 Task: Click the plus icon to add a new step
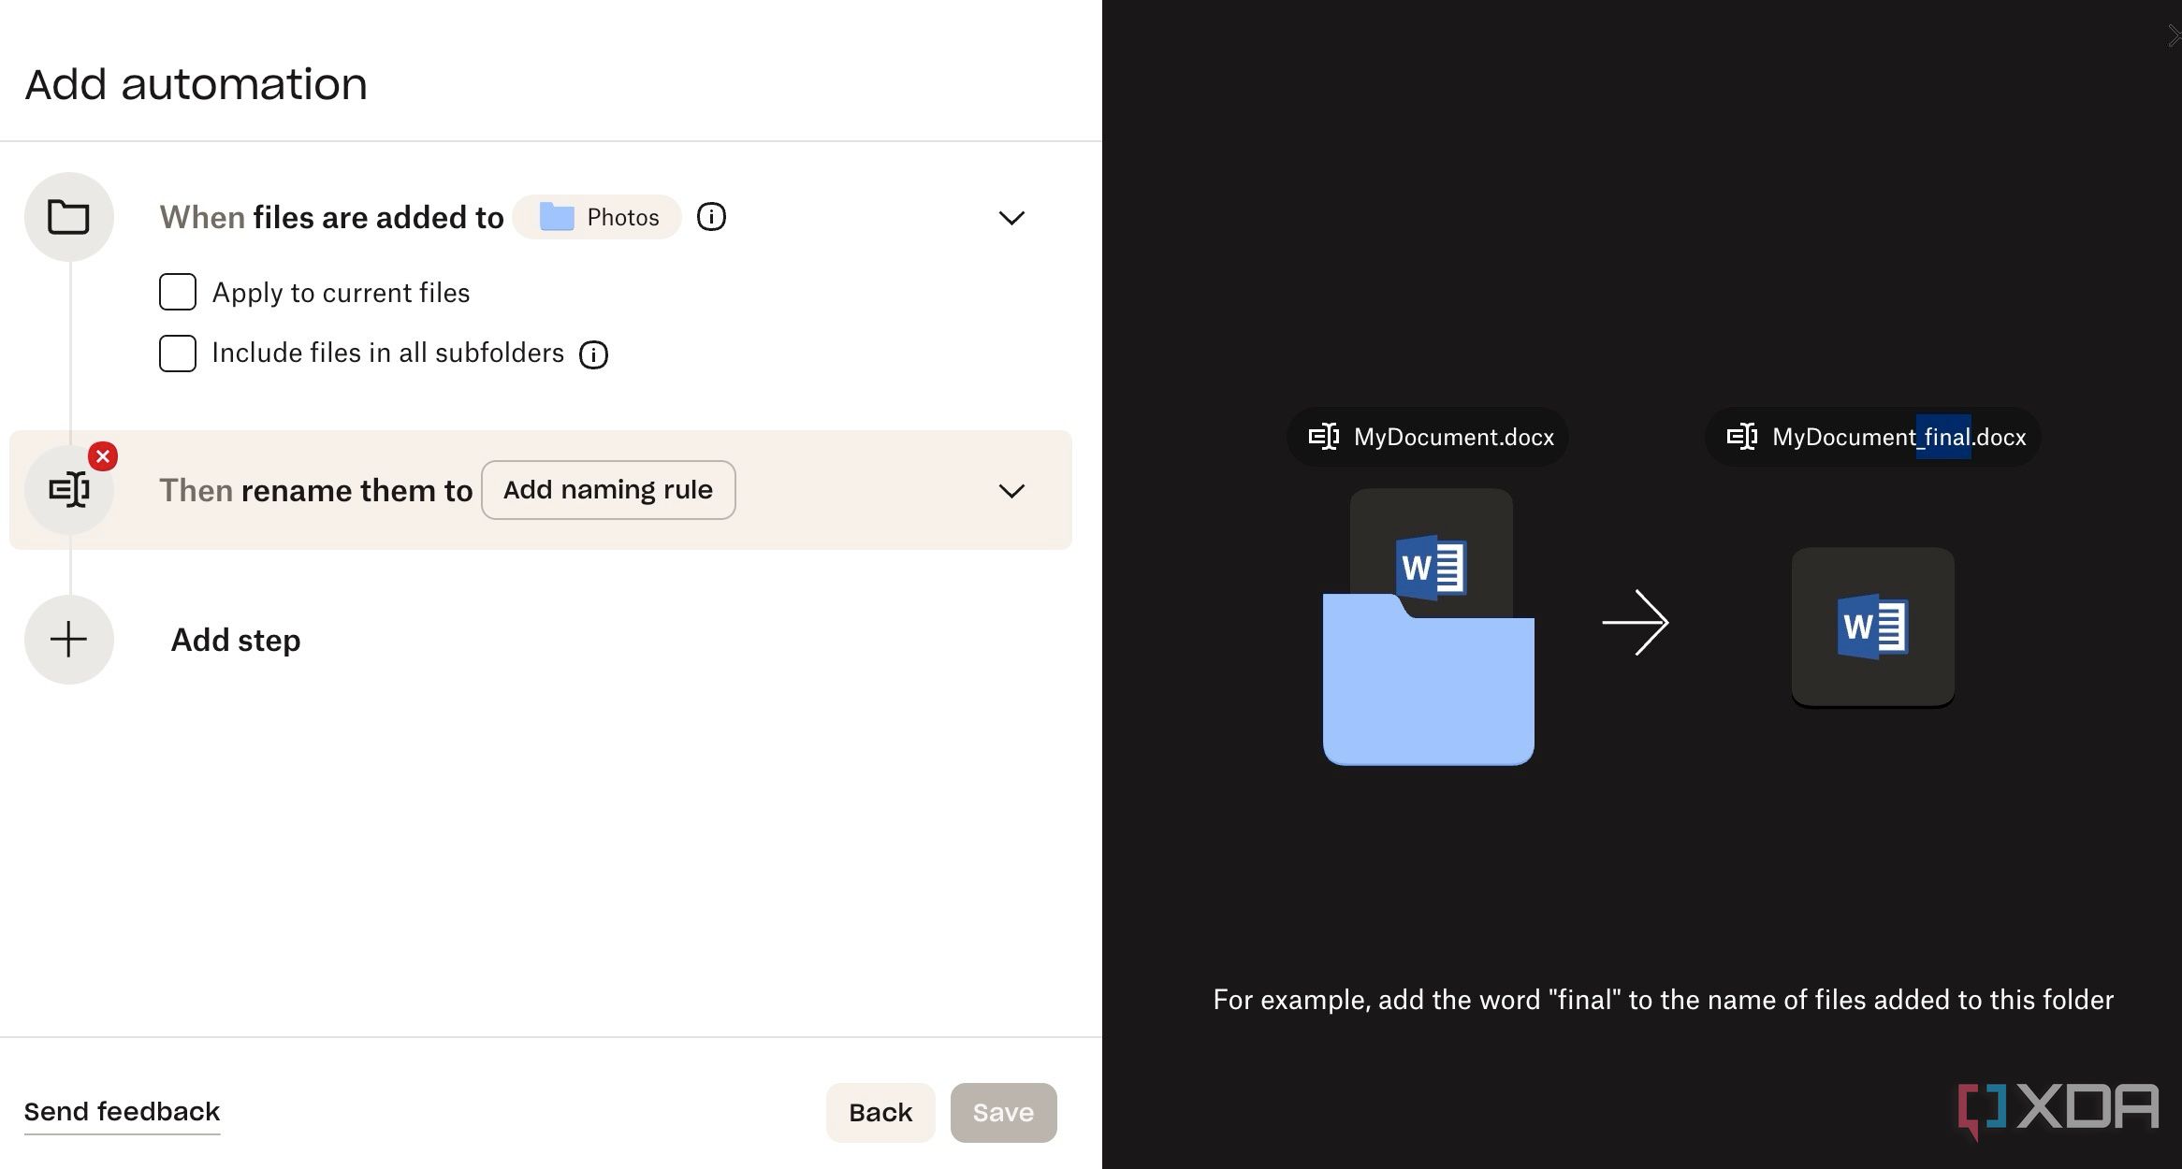67,641
